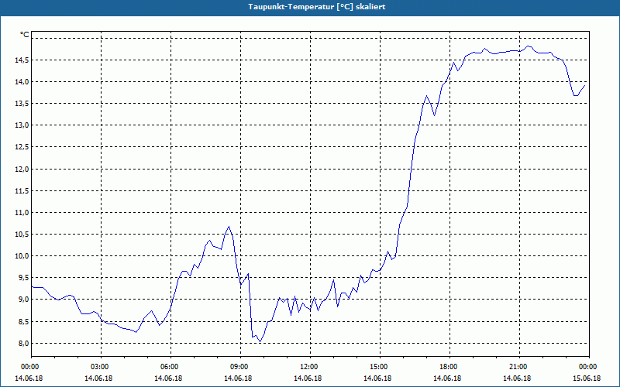Screen dimensions: 620x387
Task: Select the 9,0 y-axis label
Action: [x=23, y=300]
